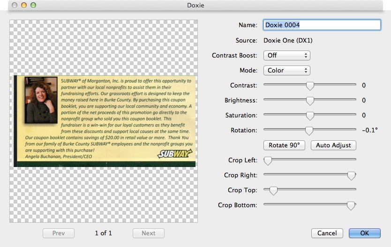Screen dimensions: 391x247
Task: Click the yellow minimize window button
Action: [x=24, y=5]
